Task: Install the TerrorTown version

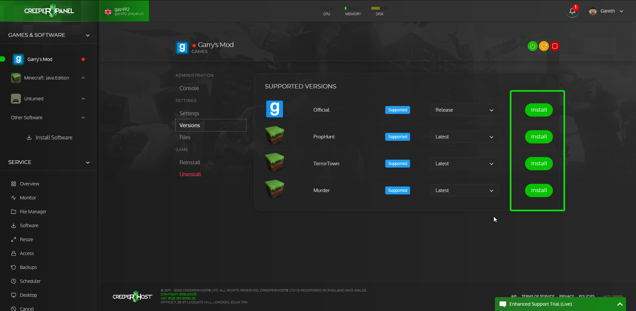Action: click(539, 164)
